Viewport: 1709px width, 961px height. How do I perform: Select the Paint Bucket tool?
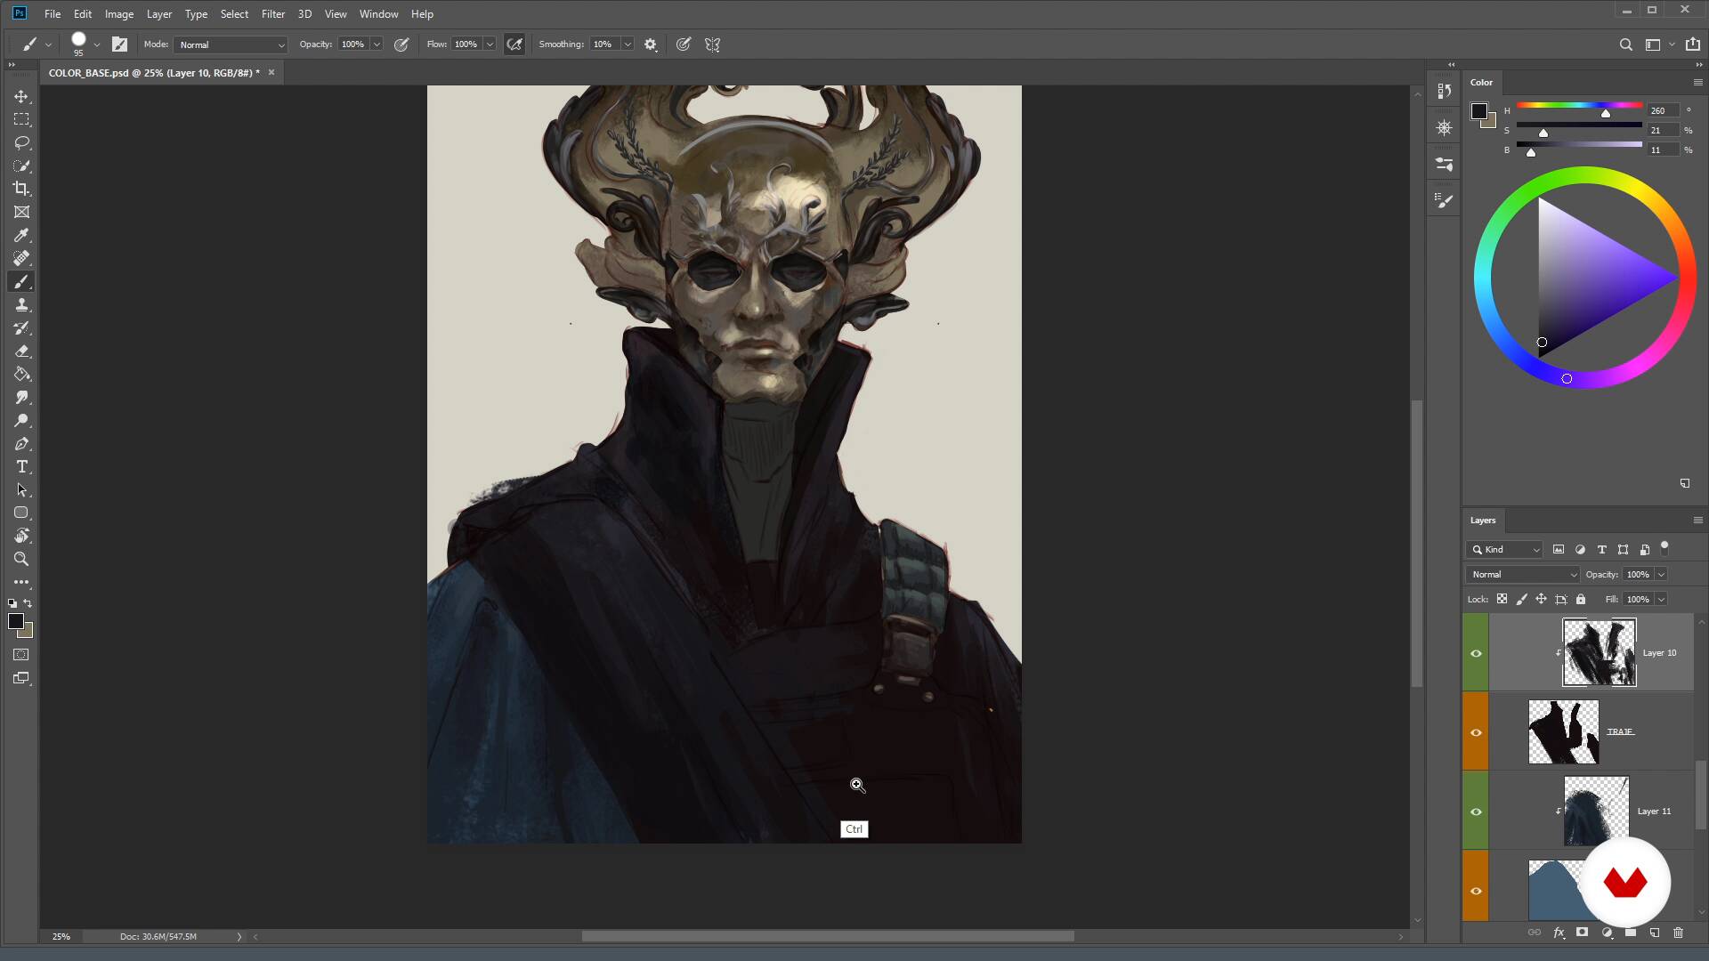(21, 374)
